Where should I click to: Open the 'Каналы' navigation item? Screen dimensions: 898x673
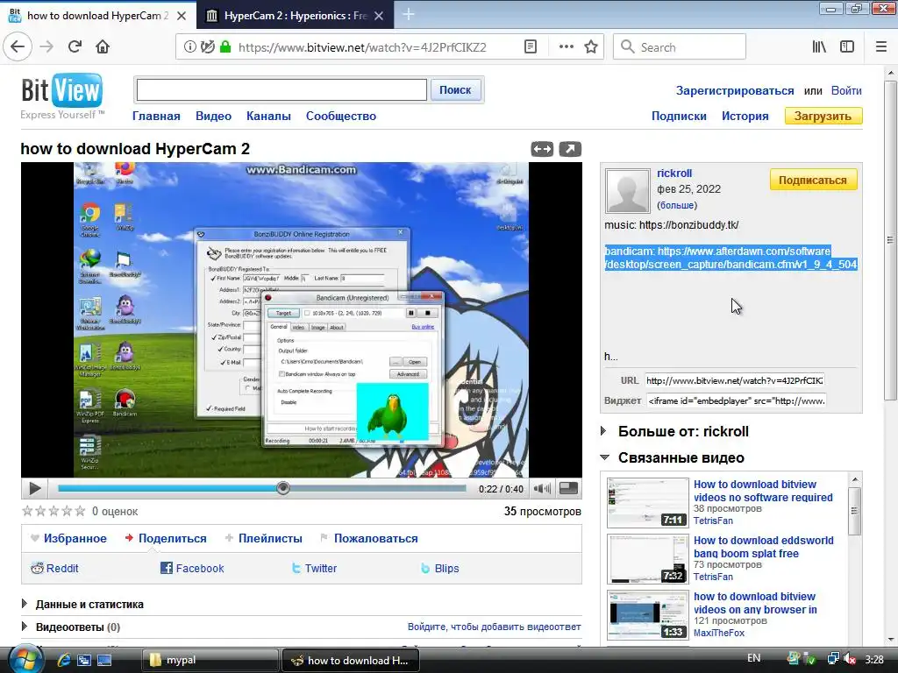268,117
